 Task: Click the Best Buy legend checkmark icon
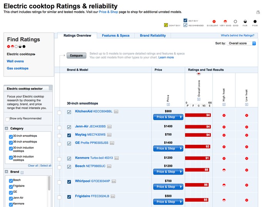185,20
